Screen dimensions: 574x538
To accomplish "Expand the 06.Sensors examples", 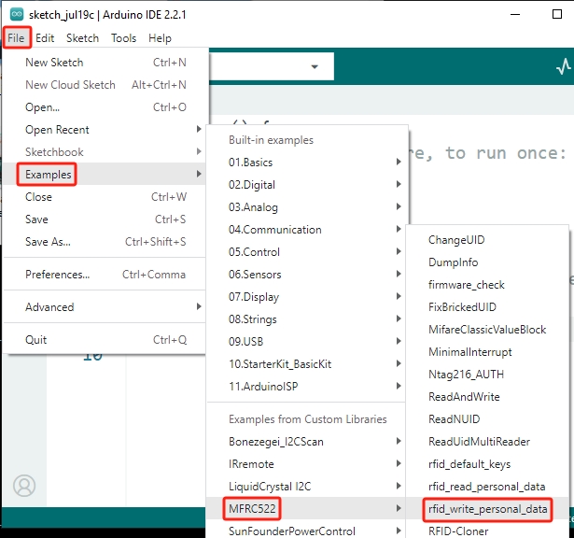I will pyautogui.click(x=307, y=275).
